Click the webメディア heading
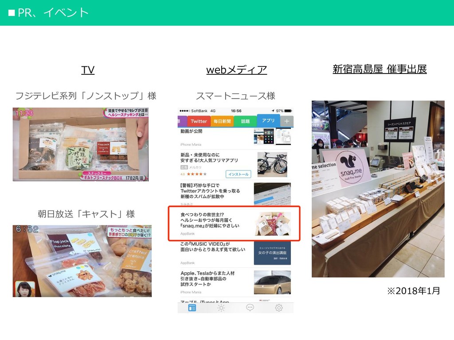The image size is (454, 340). click(237, 70)
